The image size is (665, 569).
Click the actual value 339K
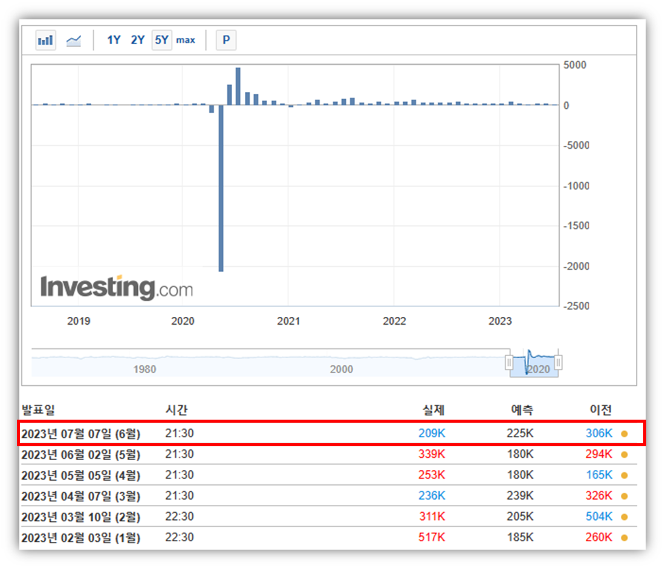[432, 454]
